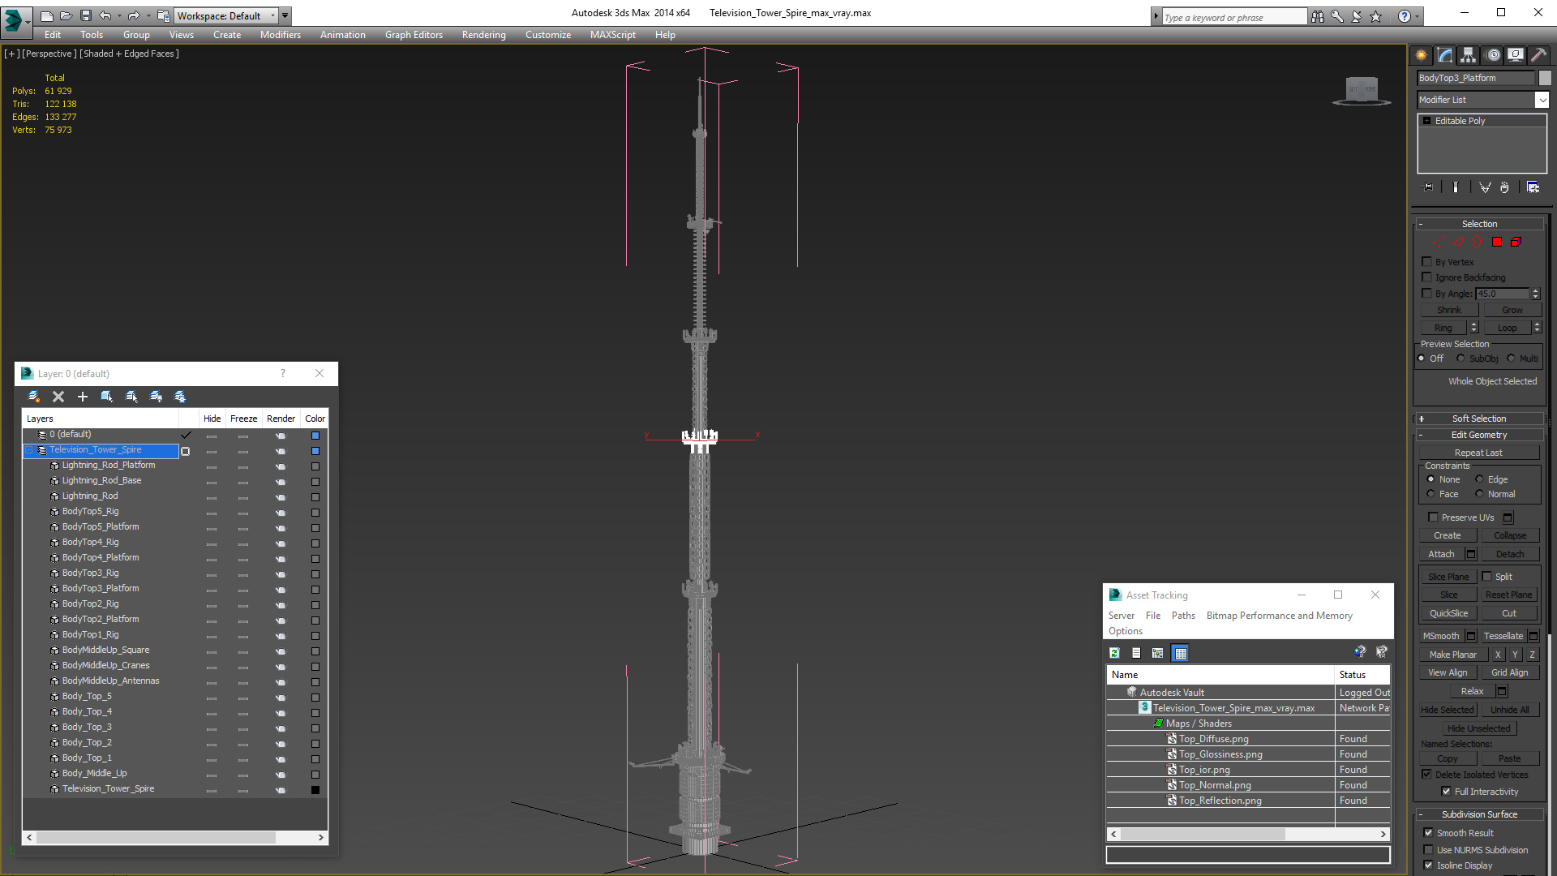The height and width of the screenshot is (876, 1557).
Task: Click the Ring selection icon
Action: click(1443, 326)
